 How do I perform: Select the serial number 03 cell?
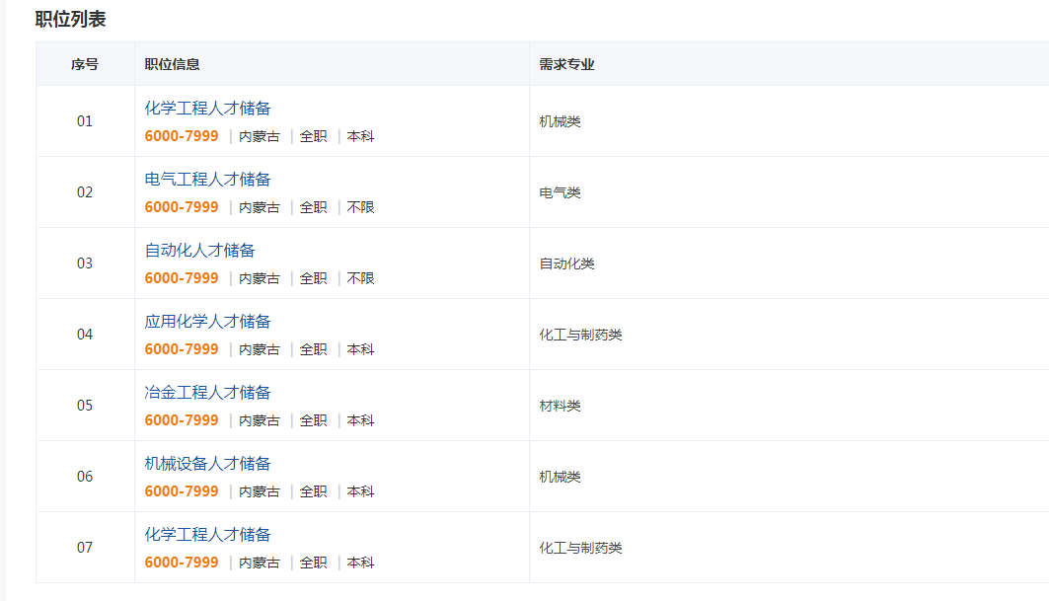click(85, 263)
